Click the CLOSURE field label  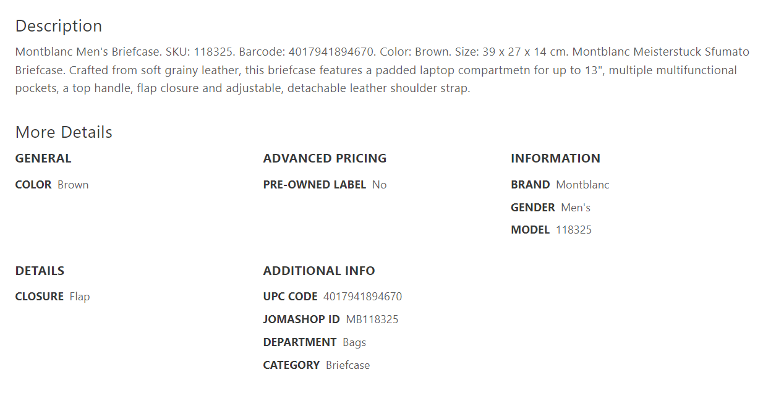click(x=40, y=297)
